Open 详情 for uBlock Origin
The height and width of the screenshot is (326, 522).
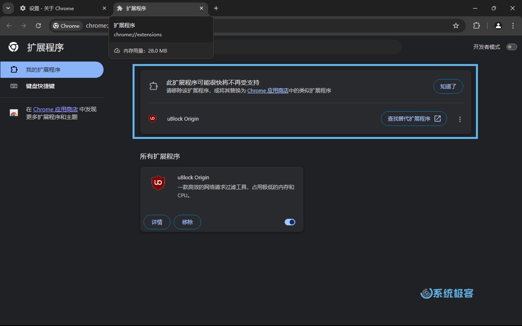pos(157,222)
